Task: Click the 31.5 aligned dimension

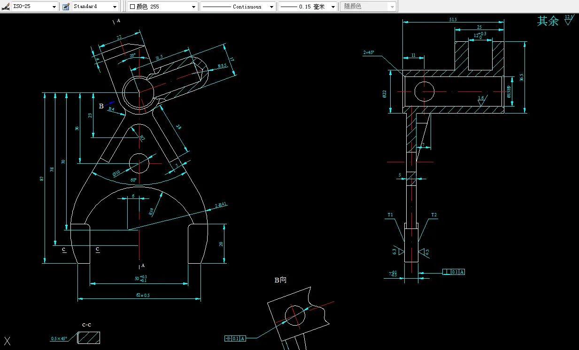Action: click(x=159, y=58)
